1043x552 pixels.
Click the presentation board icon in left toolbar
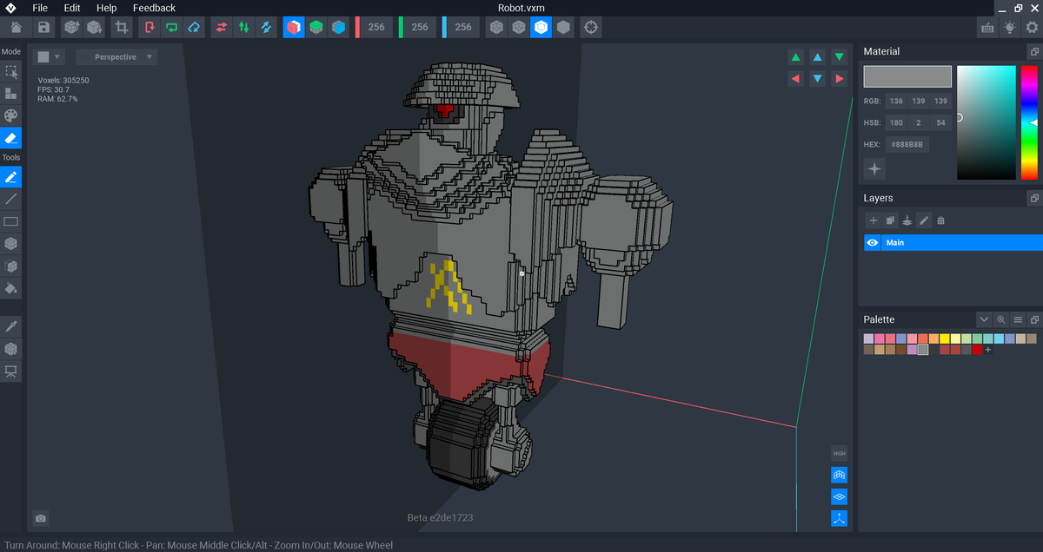click(11, 371)
